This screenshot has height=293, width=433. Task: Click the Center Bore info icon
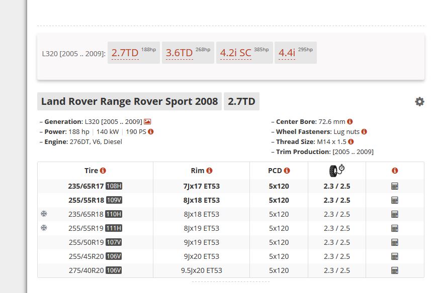350,122
